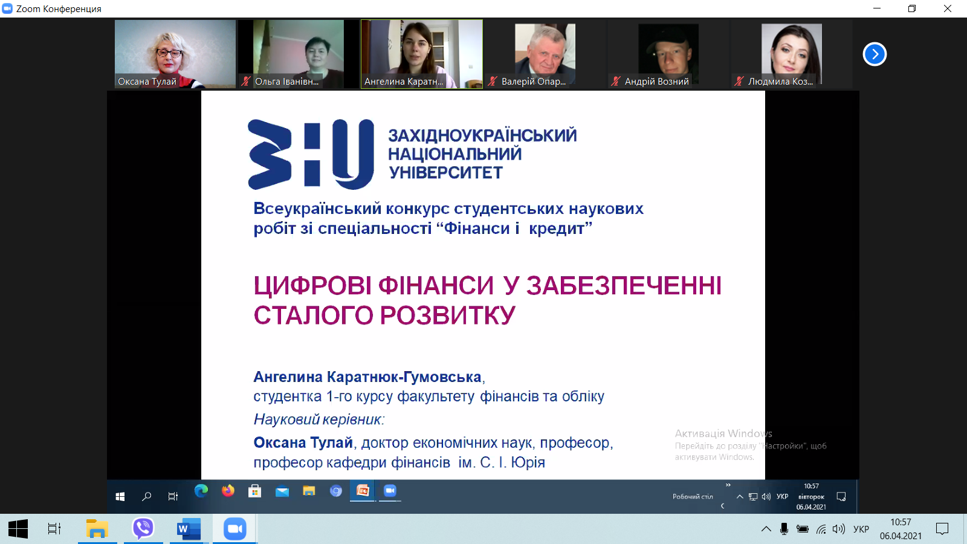Open main Windows Start menu

point(18,529)
